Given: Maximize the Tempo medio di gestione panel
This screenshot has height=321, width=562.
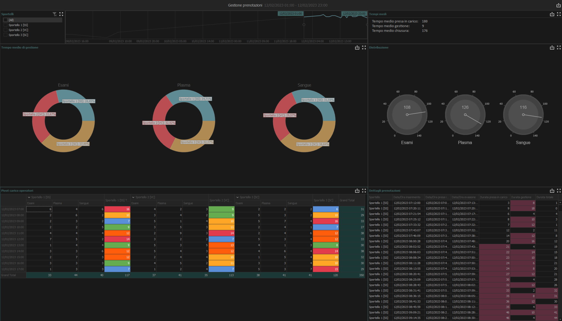Looking at the screenshot, I should pyautogui.click(x=364, y=48).
